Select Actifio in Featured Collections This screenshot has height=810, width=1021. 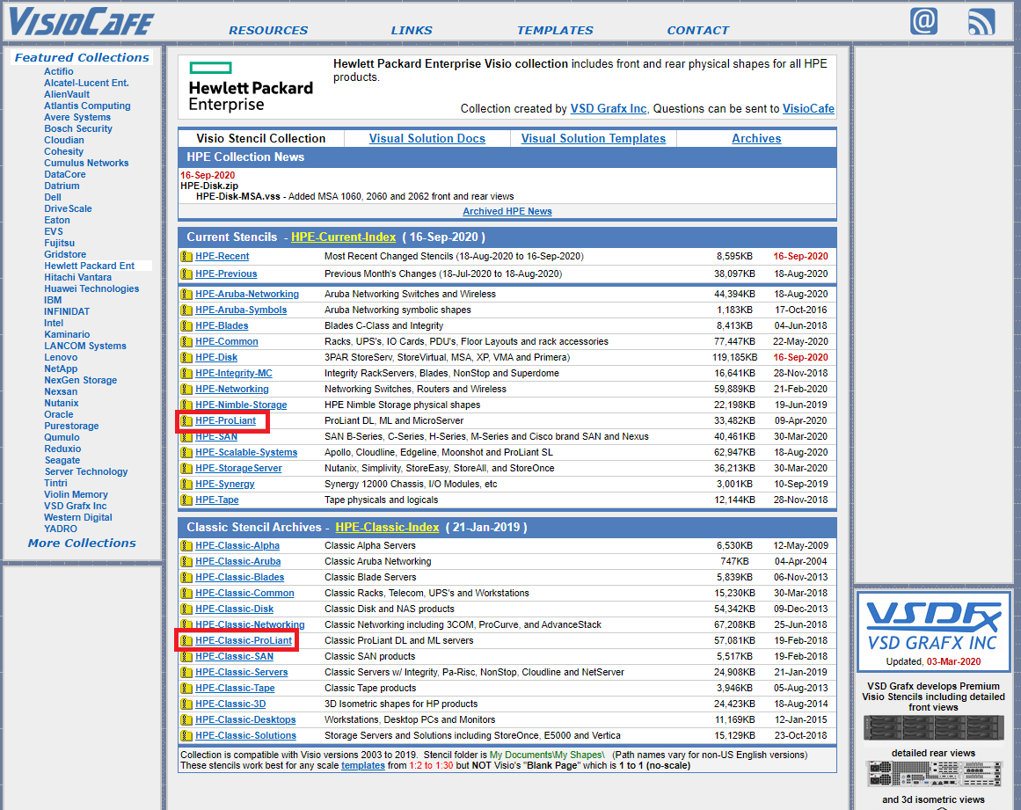tap(59, 71)
